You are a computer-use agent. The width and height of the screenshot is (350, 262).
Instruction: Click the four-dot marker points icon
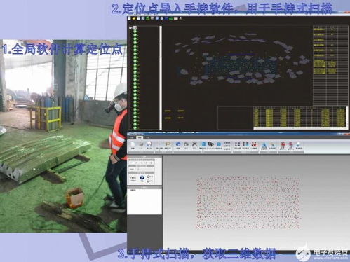click(x=237, y=144)
